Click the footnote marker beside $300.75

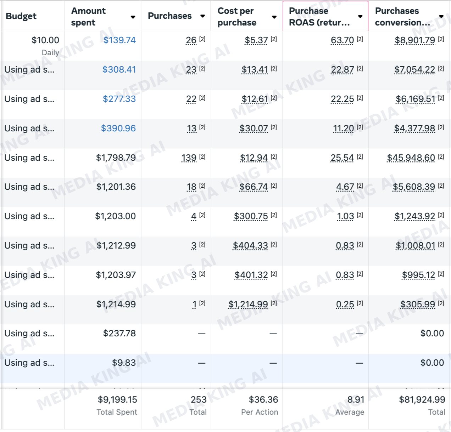coord(274,215)
